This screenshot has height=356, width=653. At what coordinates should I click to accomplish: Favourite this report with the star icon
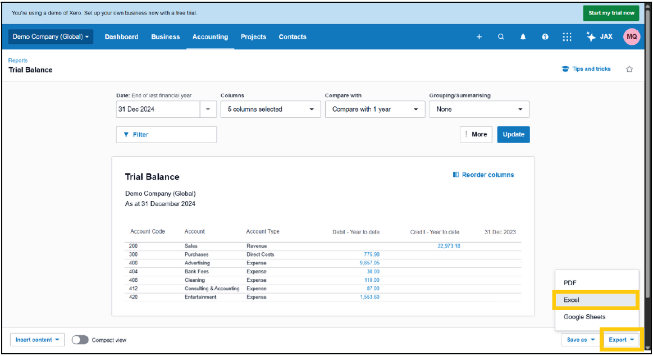[629, 69]
